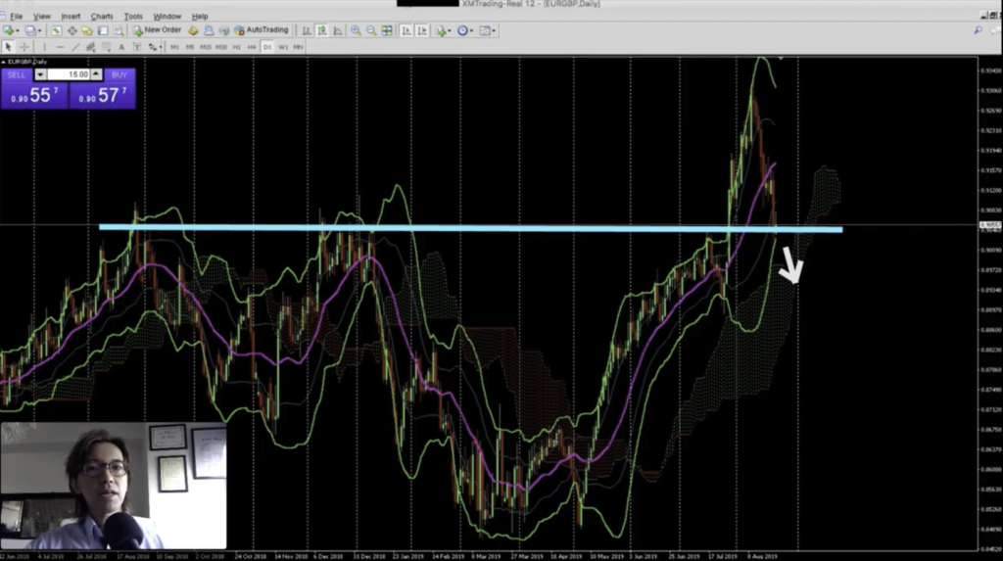This screenshot has width=1003, height=561.
Task: Switch to line chart display
Action: coord(338,30)
